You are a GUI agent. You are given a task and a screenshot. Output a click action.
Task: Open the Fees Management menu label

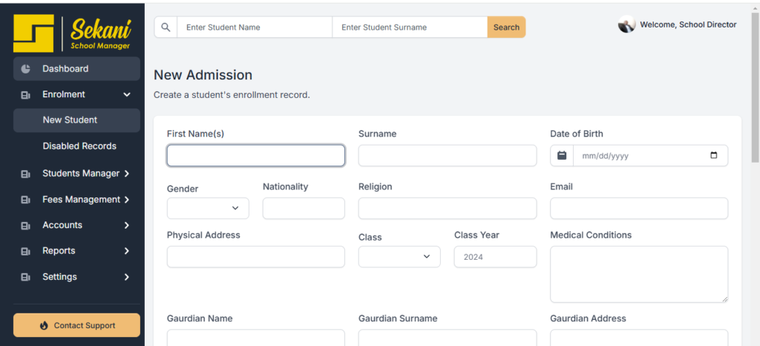click(82, 200)
